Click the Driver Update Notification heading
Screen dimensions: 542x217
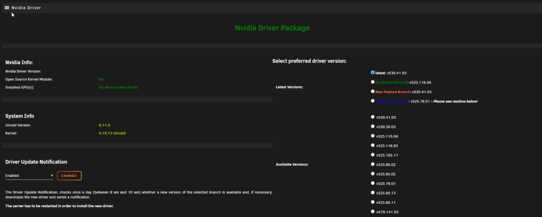(36, 162)
